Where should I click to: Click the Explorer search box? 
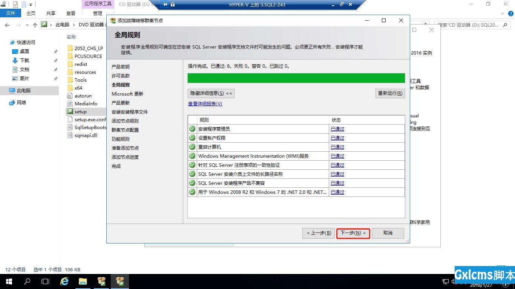pyautogui.click(x=473, y=25)
